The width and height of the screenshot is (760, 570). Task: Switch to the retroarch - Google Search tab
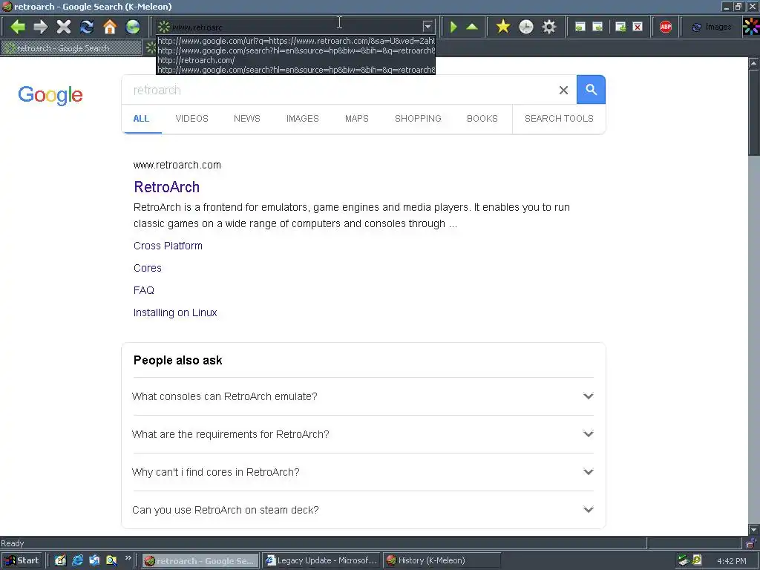click(x=71, y=48)
